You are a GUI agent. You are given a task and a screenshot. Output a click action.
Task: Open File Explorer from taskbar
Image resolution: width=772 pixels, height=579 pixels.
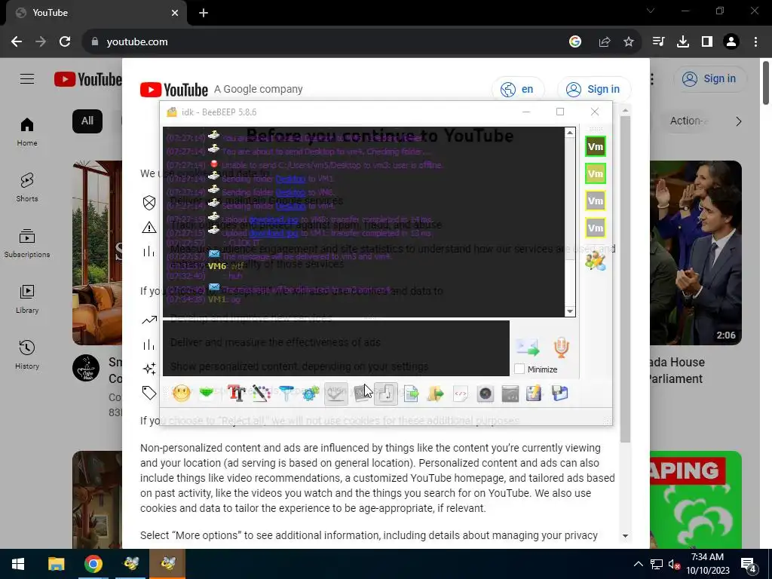(x=56, y=564)
